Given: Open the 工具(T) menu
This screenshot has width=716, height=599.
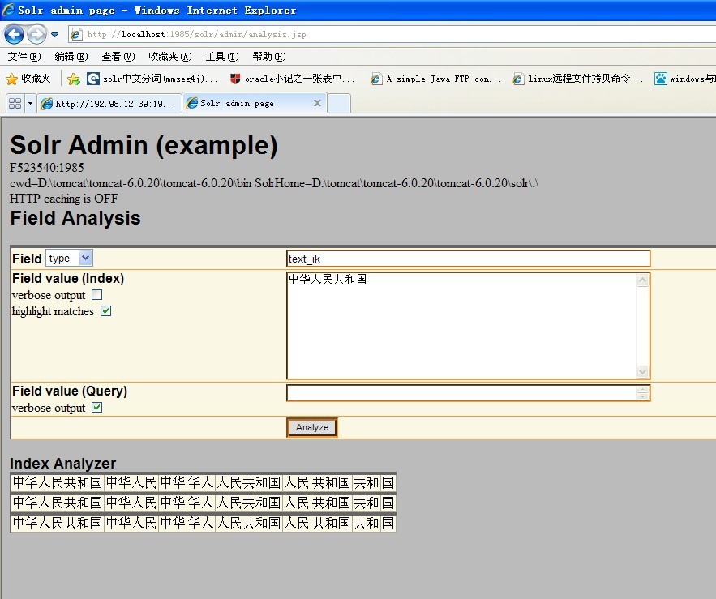Looking at the screenshot, I should click(x=222, y=57).
